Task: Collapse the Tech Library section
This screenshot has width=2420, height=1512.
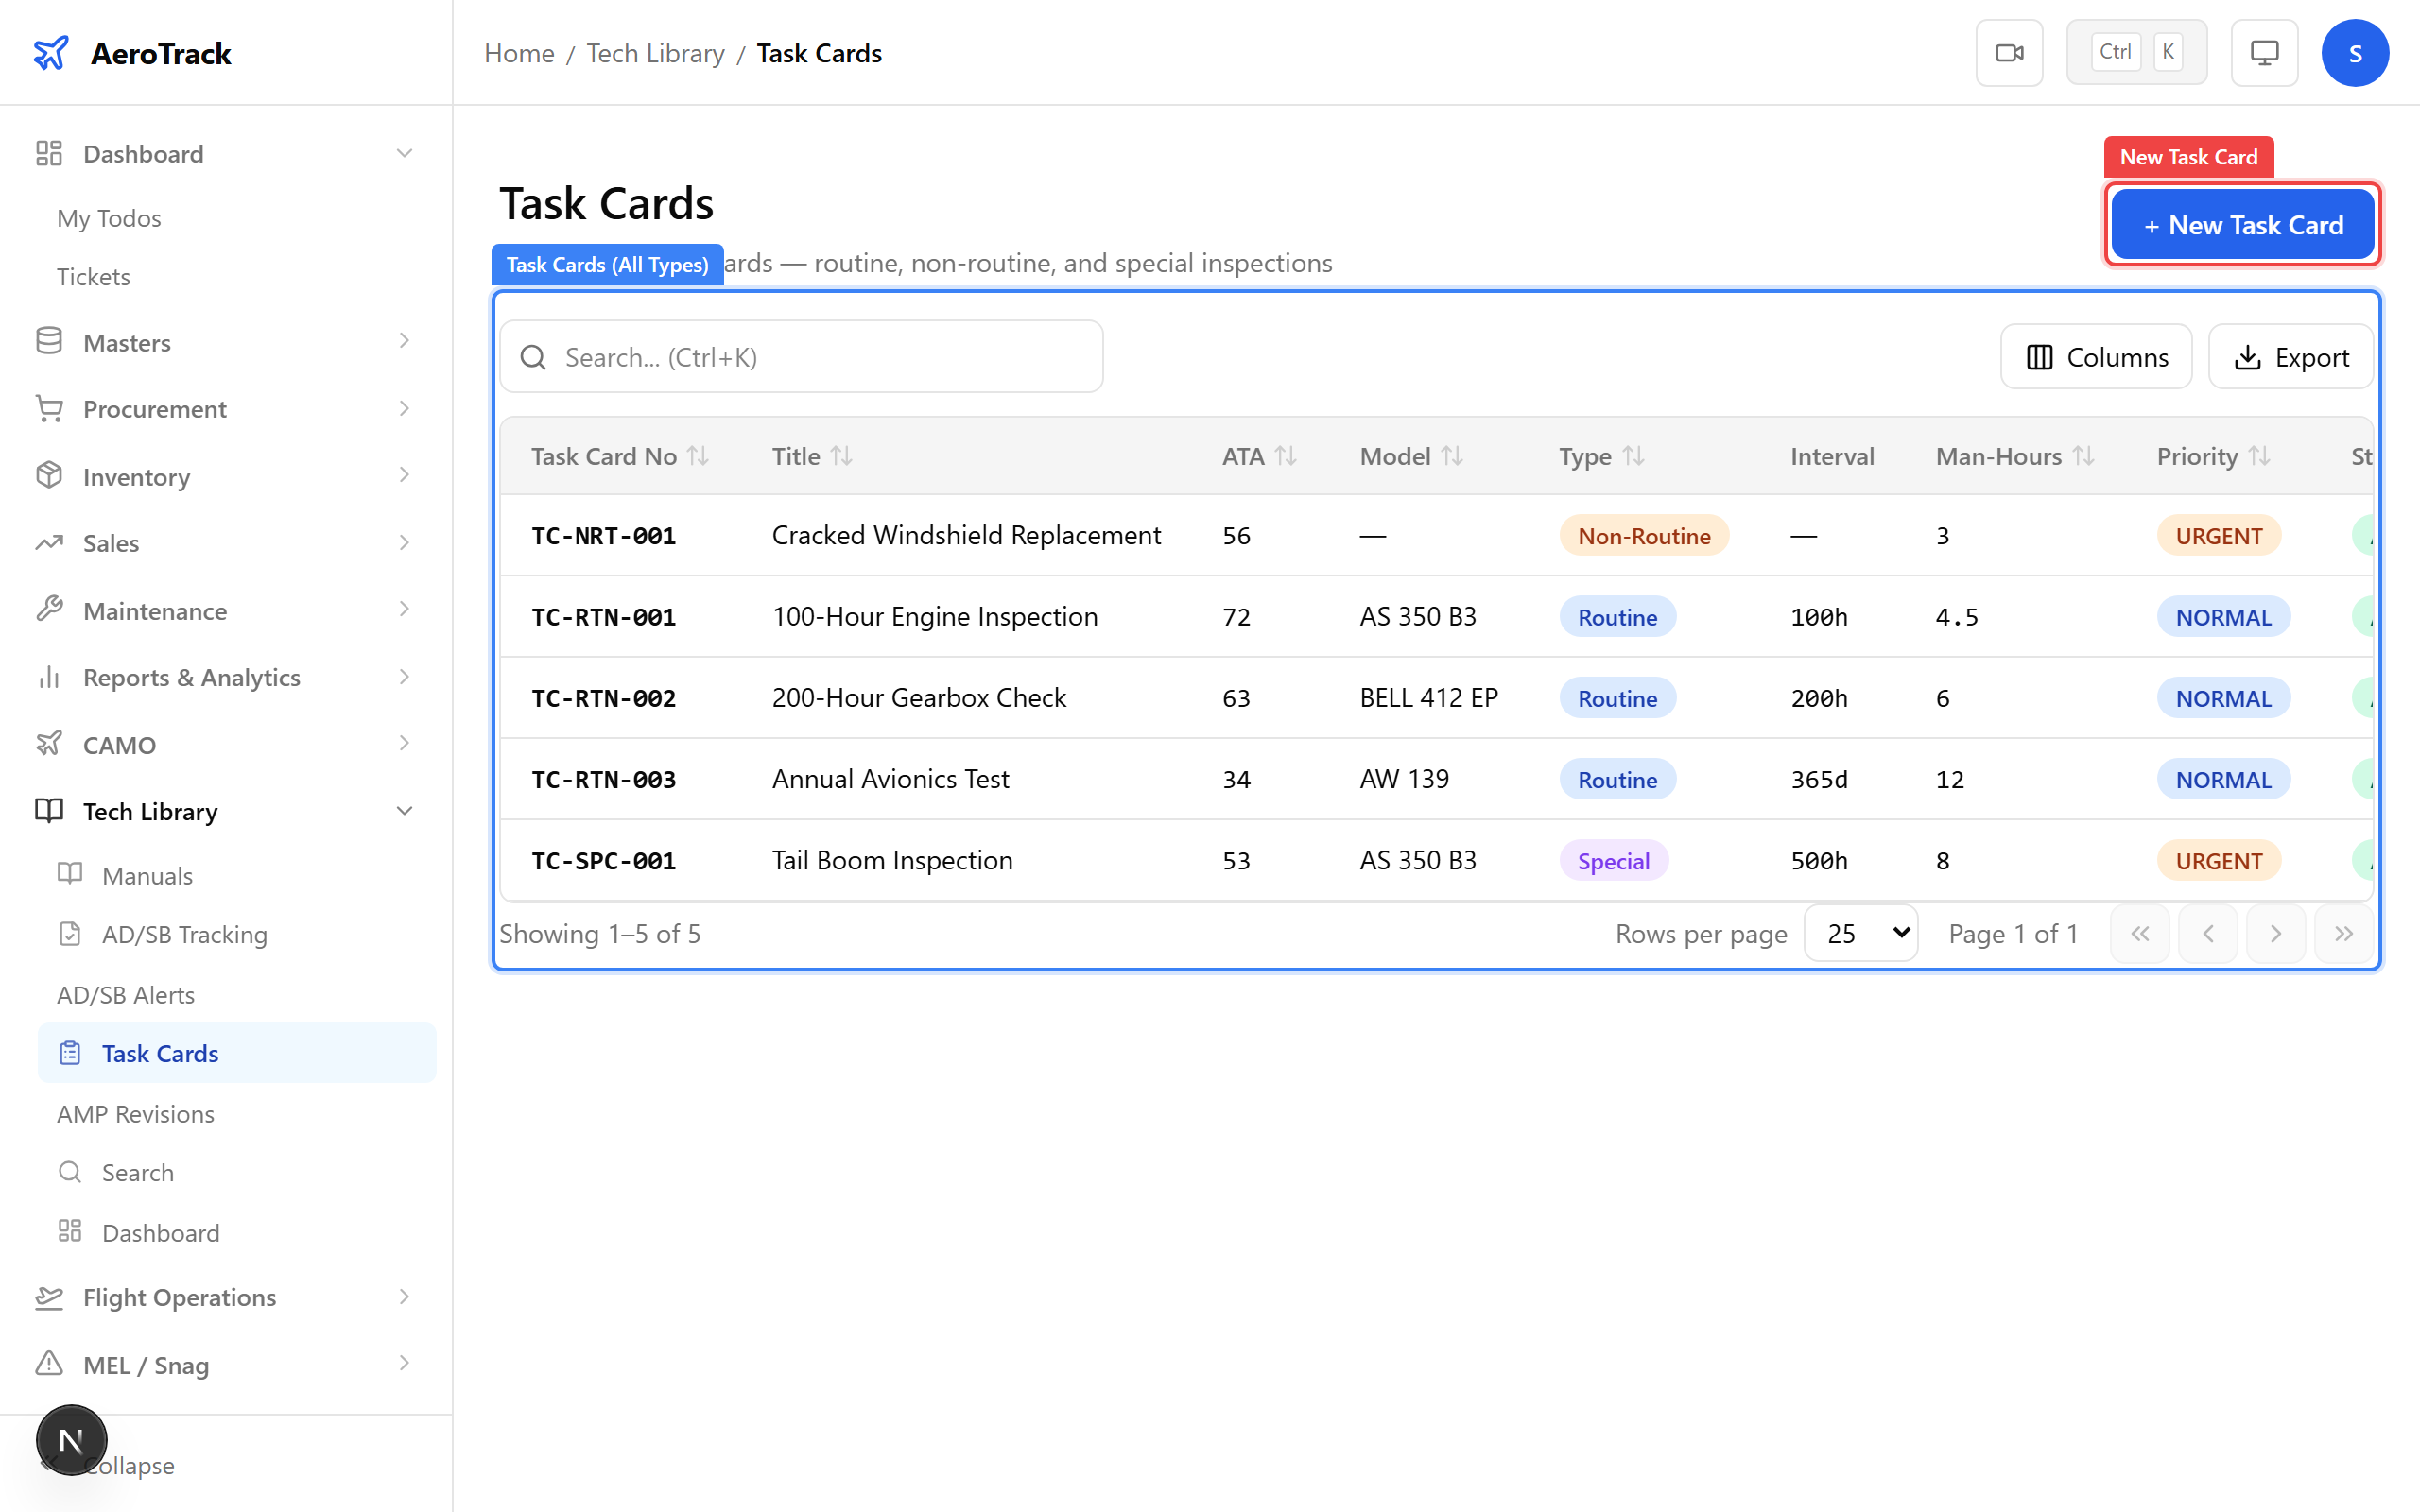Action: point(404,811)
